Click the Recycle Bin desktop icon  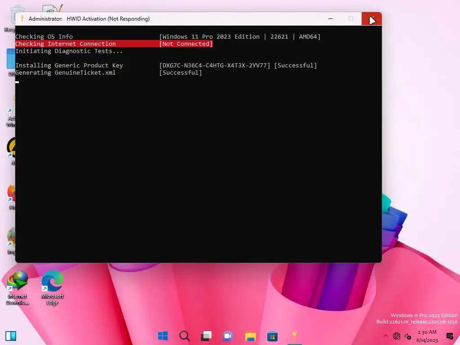click(x=10, y=18)
